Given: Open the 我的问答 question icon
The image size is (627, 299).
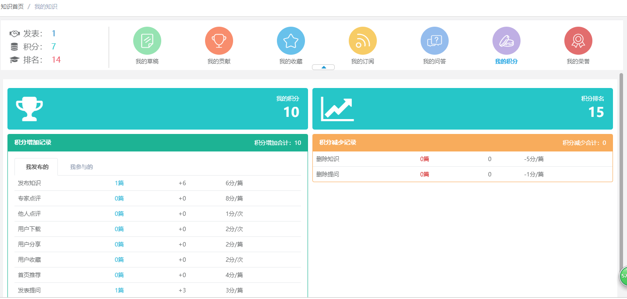Looking at the screenshot, I should pyautogui.click(x=435, y=41).
